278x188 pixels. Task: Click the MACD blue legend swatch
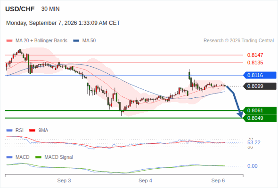tap(9, 157)
